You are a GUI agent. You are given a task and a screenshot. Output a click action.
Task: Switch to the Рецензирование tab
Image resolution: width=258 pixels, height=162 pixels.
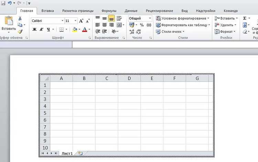tap(159, 11)
